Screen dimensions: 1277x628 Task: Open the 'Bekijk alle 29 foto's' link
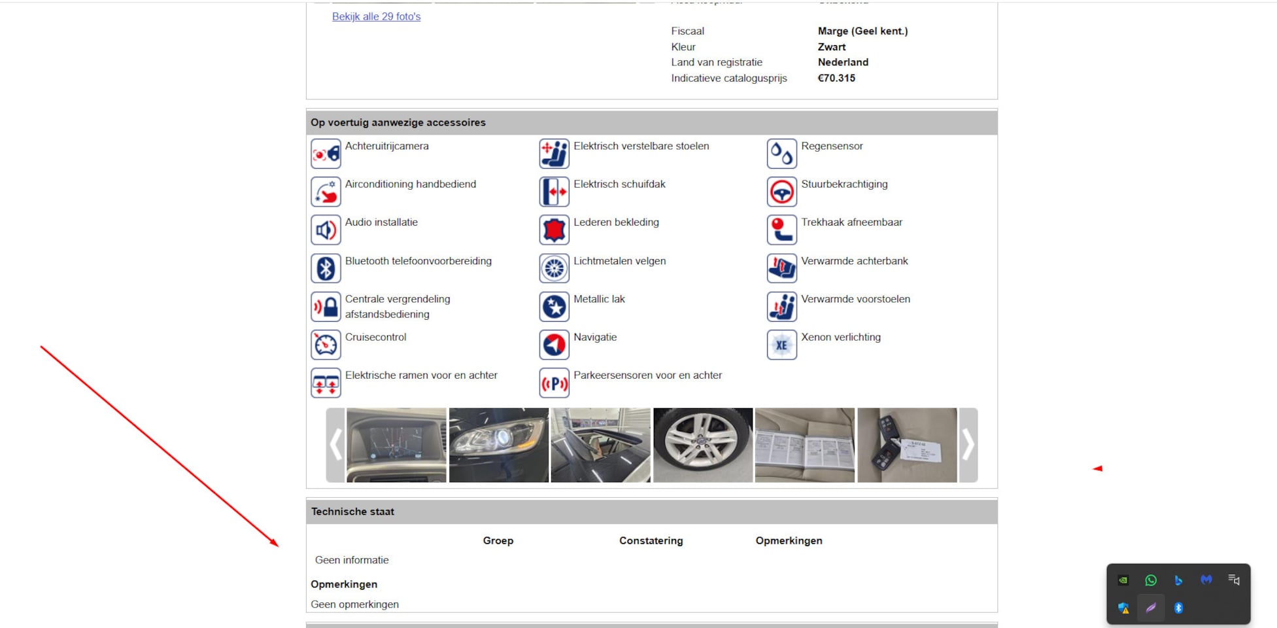[376, 16]
